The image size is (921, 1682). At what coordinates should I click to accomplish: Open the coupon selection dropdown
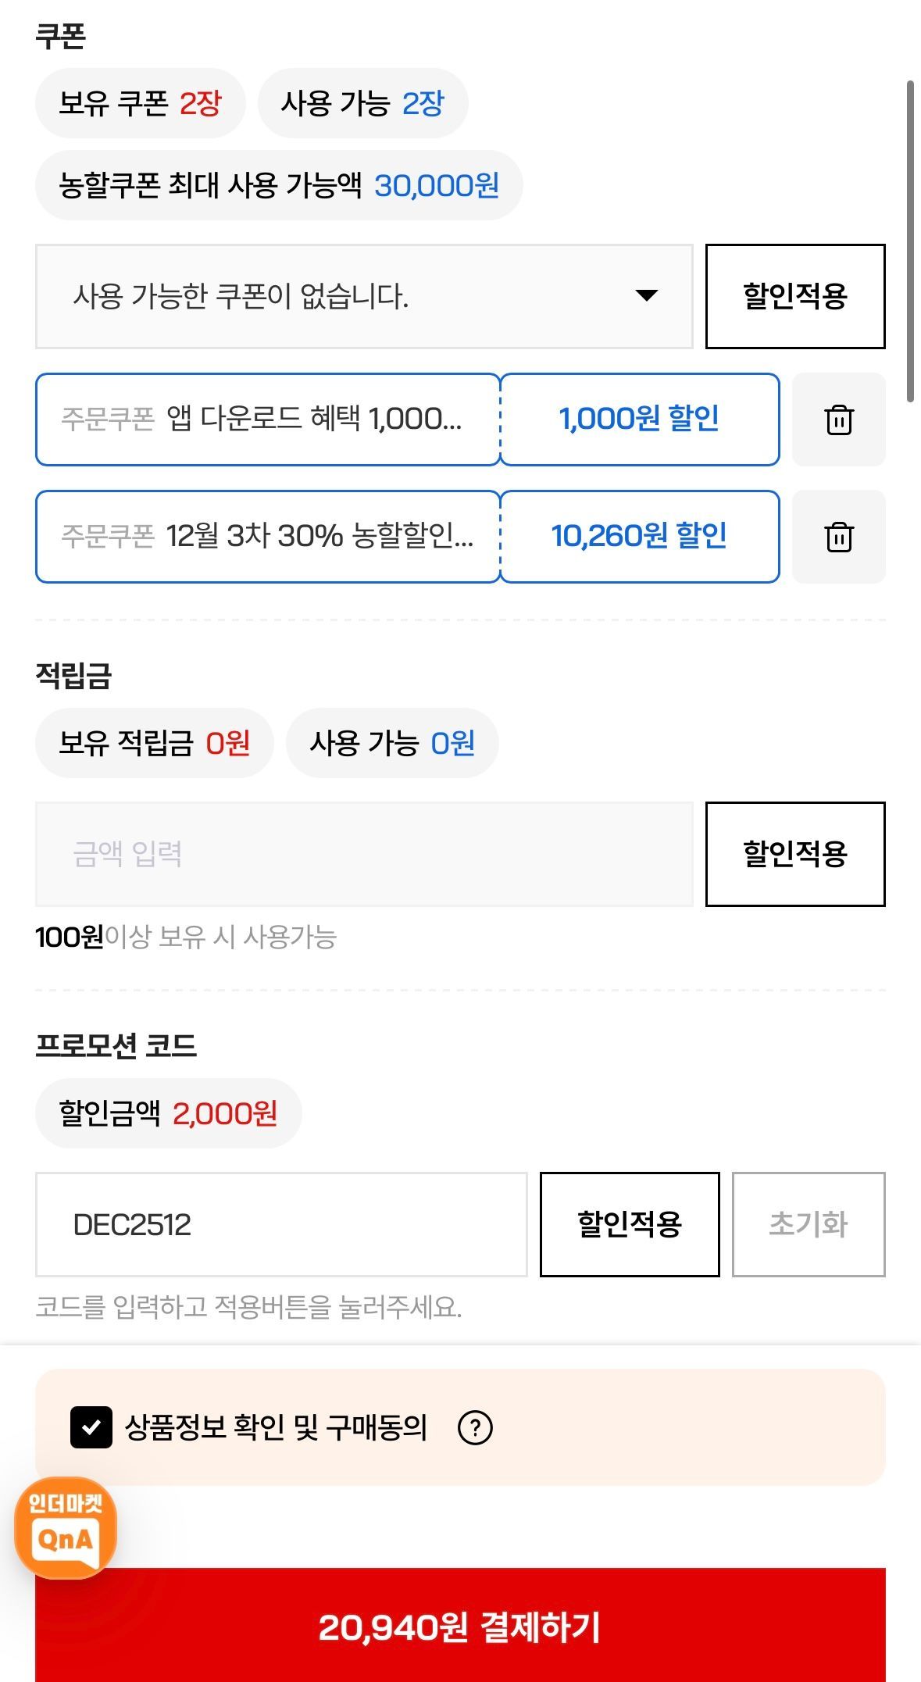click(363, 296)
